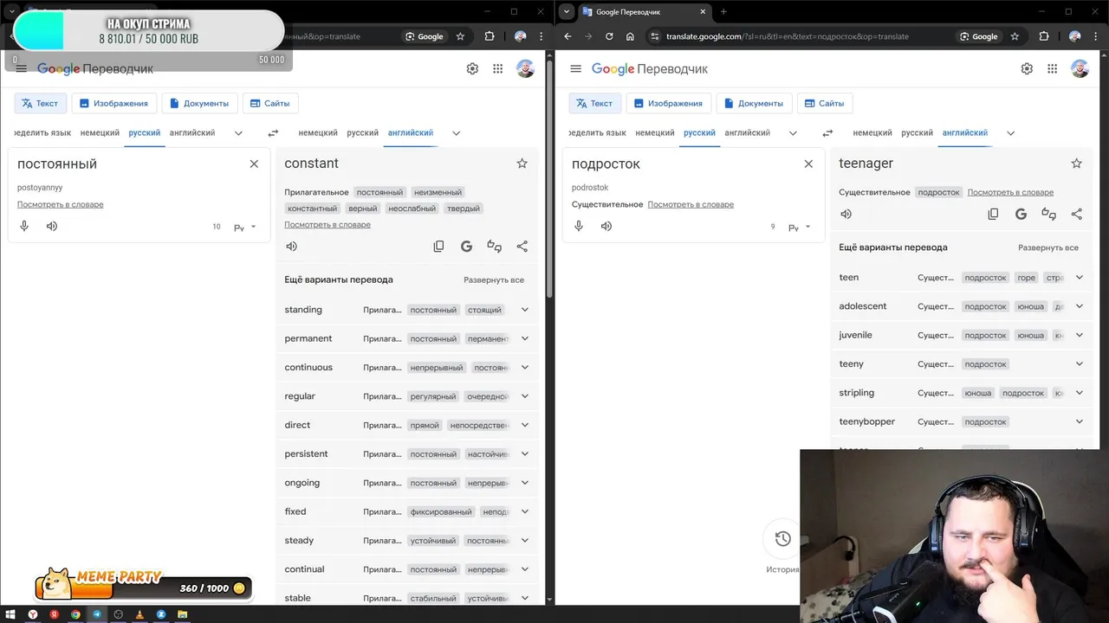This screenshot has height=623, width=1109.
Task: Rate the 'constant' translation
Action: pos(494,246)
